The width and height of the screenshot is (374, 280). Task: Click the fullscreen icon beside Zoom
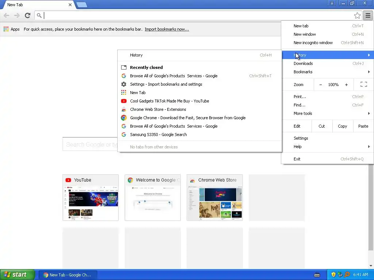point(363,84)
